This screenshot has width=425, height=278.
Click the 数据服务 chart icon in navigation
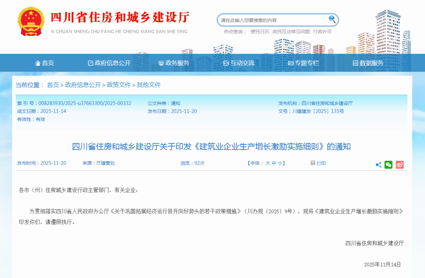[355, 63]
